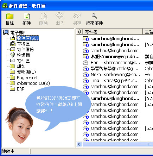Open the ERP folder

click(x=21, y=89)
